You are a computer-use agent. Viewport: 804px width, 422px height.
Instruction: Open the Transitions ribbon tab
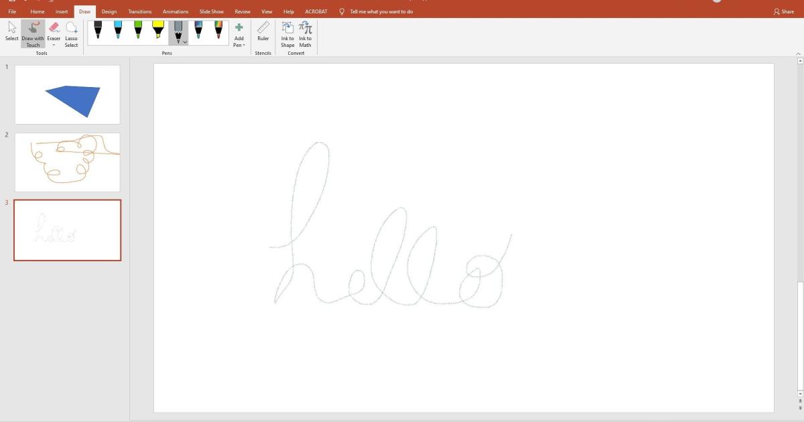(139, 11)
